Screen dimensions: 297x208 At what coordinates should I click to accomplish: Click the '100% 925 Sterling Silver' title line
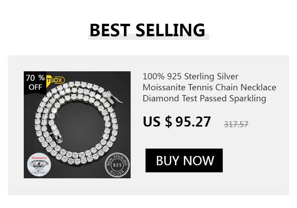[190, 76]
